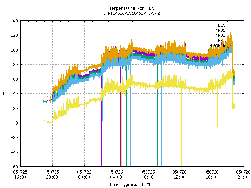Click the y-axis tick label 20
The image size is (251, 188).
coord(15,108)
